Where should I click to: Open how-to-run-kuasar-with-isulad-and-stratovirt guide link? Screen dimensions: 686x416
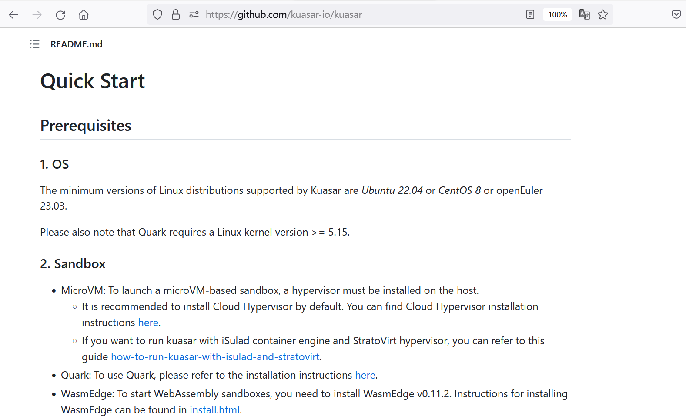click(215, 357)
